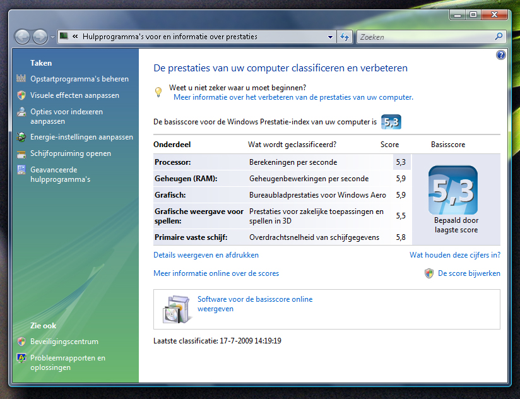Click the Grafische weergave score 5,5

(401, 216)
